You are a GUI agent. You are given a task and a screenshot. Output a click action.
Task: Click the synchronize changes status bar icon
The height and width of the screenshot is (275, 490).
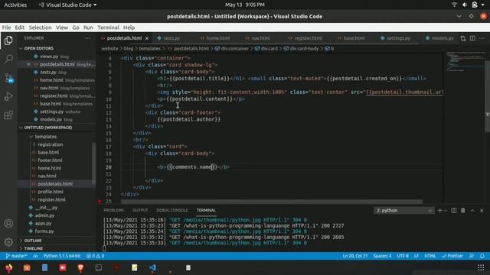click(35, 256)
